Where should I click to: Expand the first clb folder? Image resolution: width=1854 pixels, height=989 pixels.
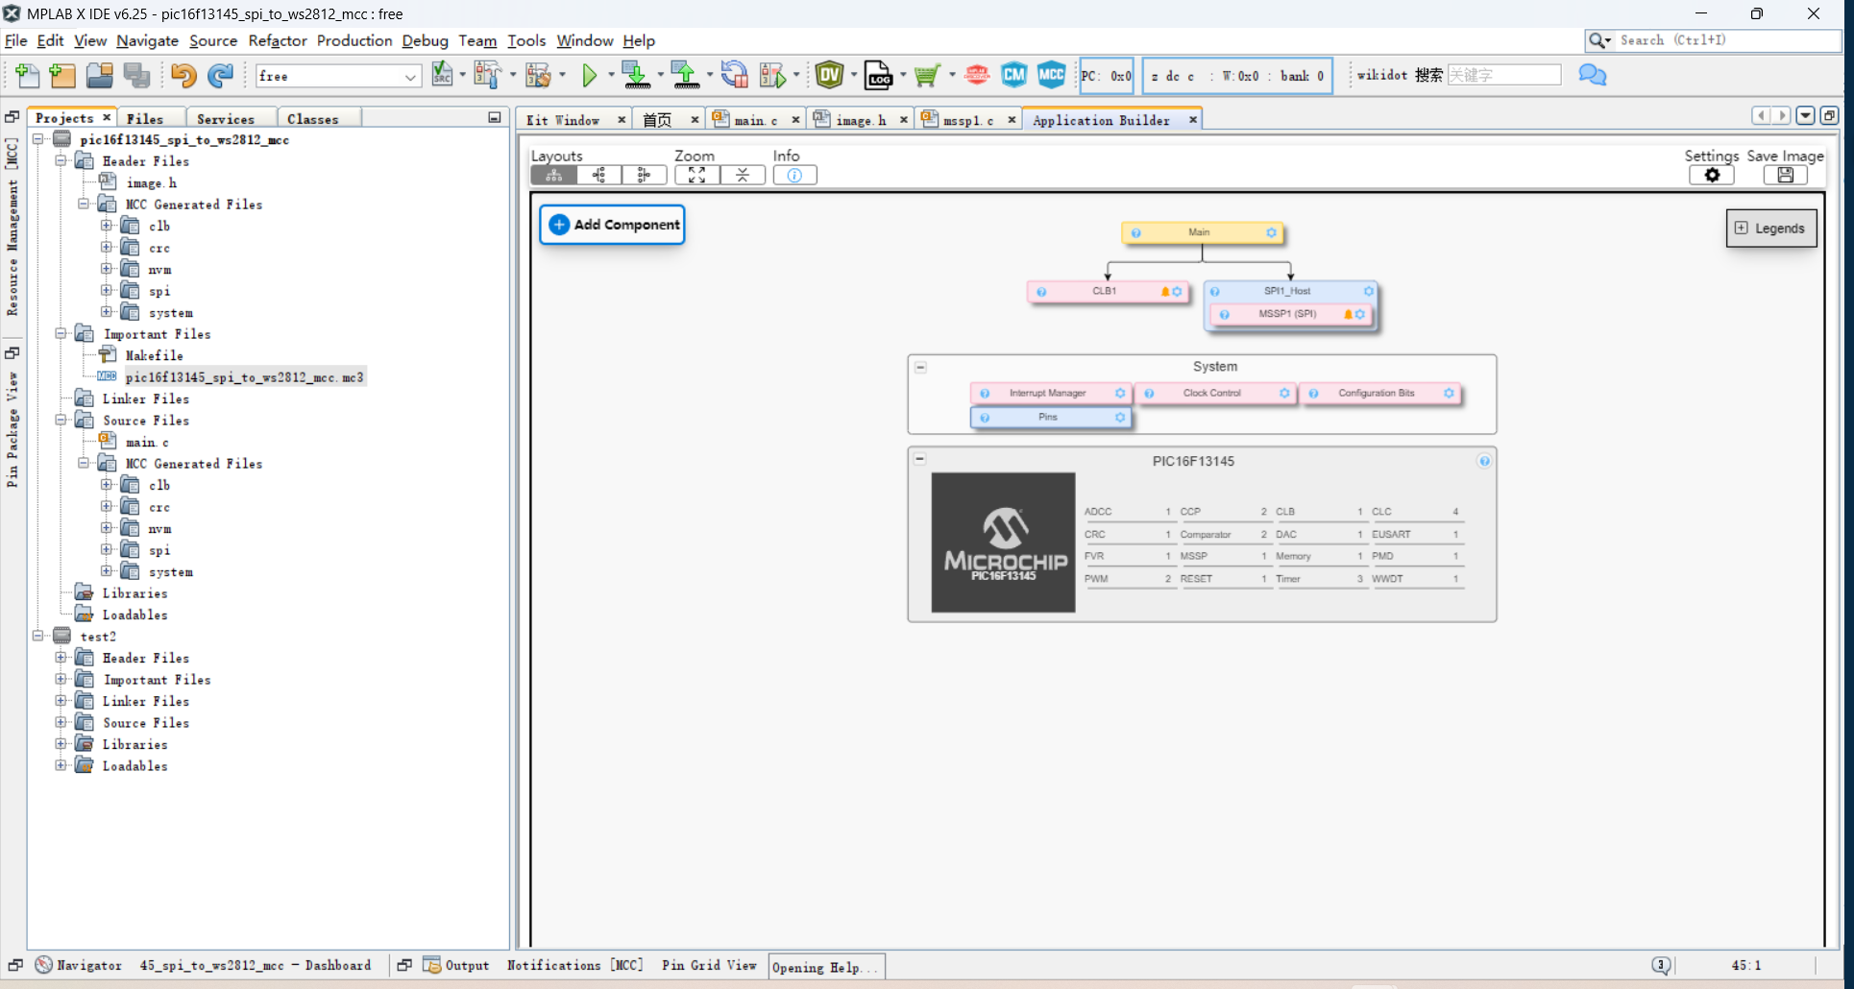click(107, 226)
